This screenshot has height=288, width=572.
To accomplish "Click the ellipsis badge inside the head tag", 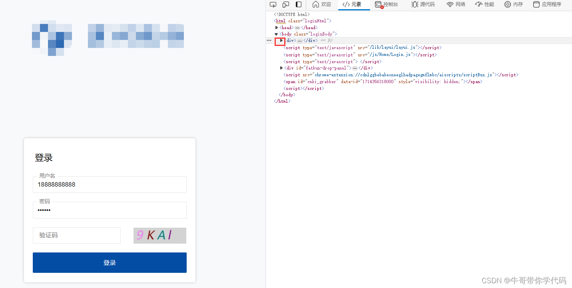I will pyautogui.click(x=297, y=28).
